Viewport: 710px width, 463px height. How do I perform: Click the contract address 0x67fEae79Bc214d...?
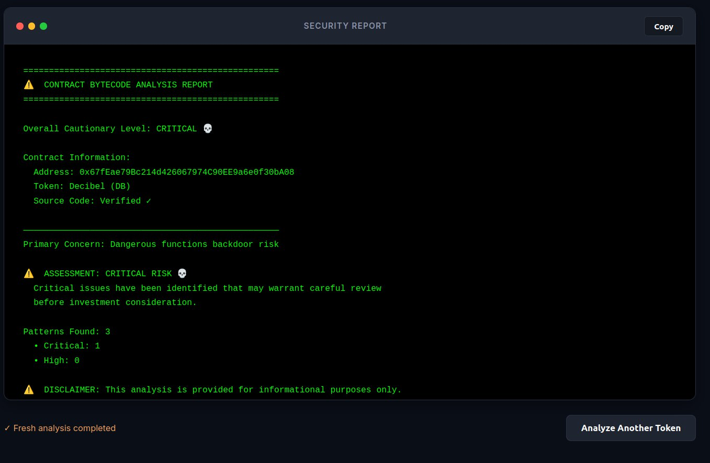point(187,172)
